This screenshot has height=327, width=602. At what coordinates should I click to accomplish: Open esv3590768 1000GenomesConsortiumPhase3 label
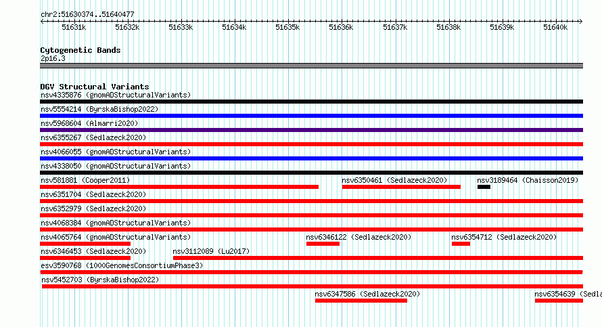[122, 265]
